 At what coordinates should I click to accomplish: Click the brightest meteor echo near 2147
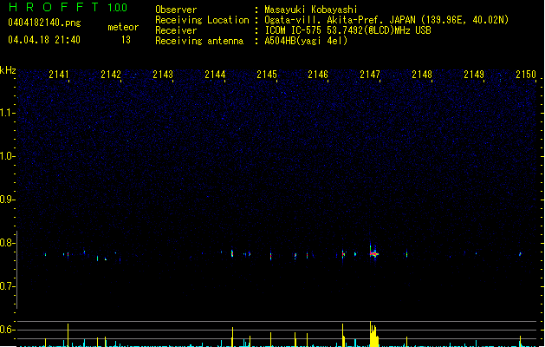pos(373,253)
